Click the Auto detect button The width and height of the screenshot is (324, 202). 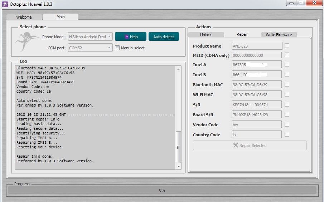[x=164, y=37]
